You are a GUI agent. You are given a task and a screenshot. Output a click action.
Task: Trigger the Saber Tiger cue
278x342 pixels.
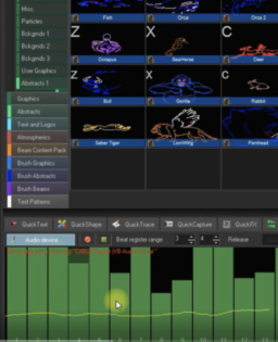tap(108, 126)
